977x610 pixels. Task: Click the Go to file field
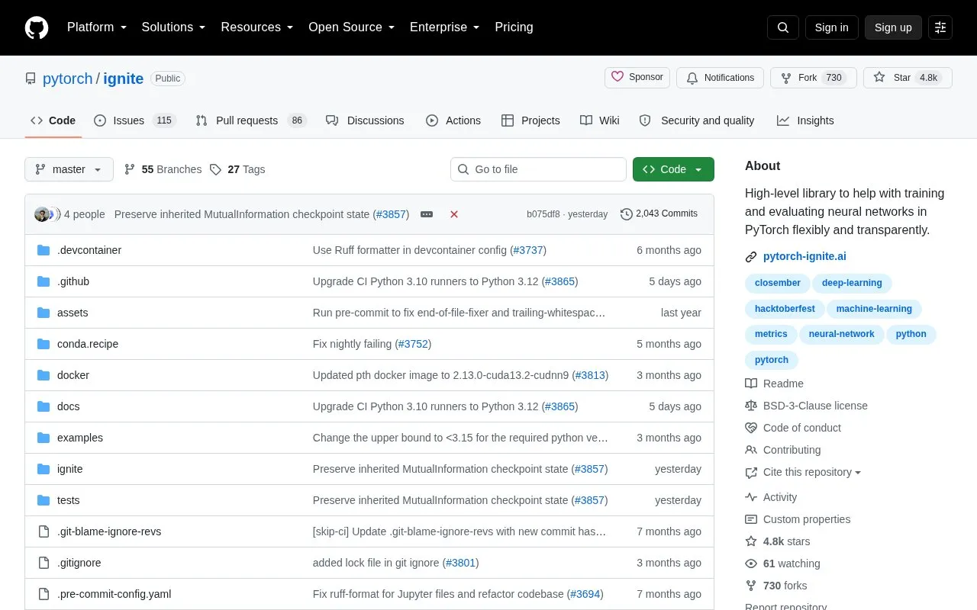538,169
